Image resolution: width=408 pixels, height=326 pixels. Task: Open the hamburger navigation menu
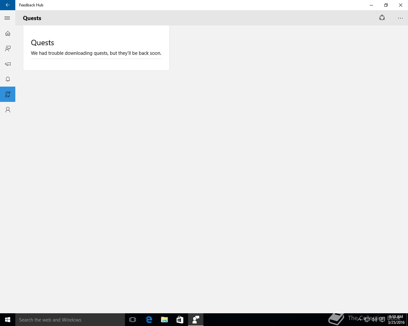click(x=7, y=18)
